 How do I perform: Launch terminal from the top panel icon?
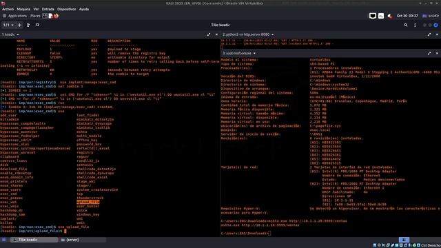45,16
